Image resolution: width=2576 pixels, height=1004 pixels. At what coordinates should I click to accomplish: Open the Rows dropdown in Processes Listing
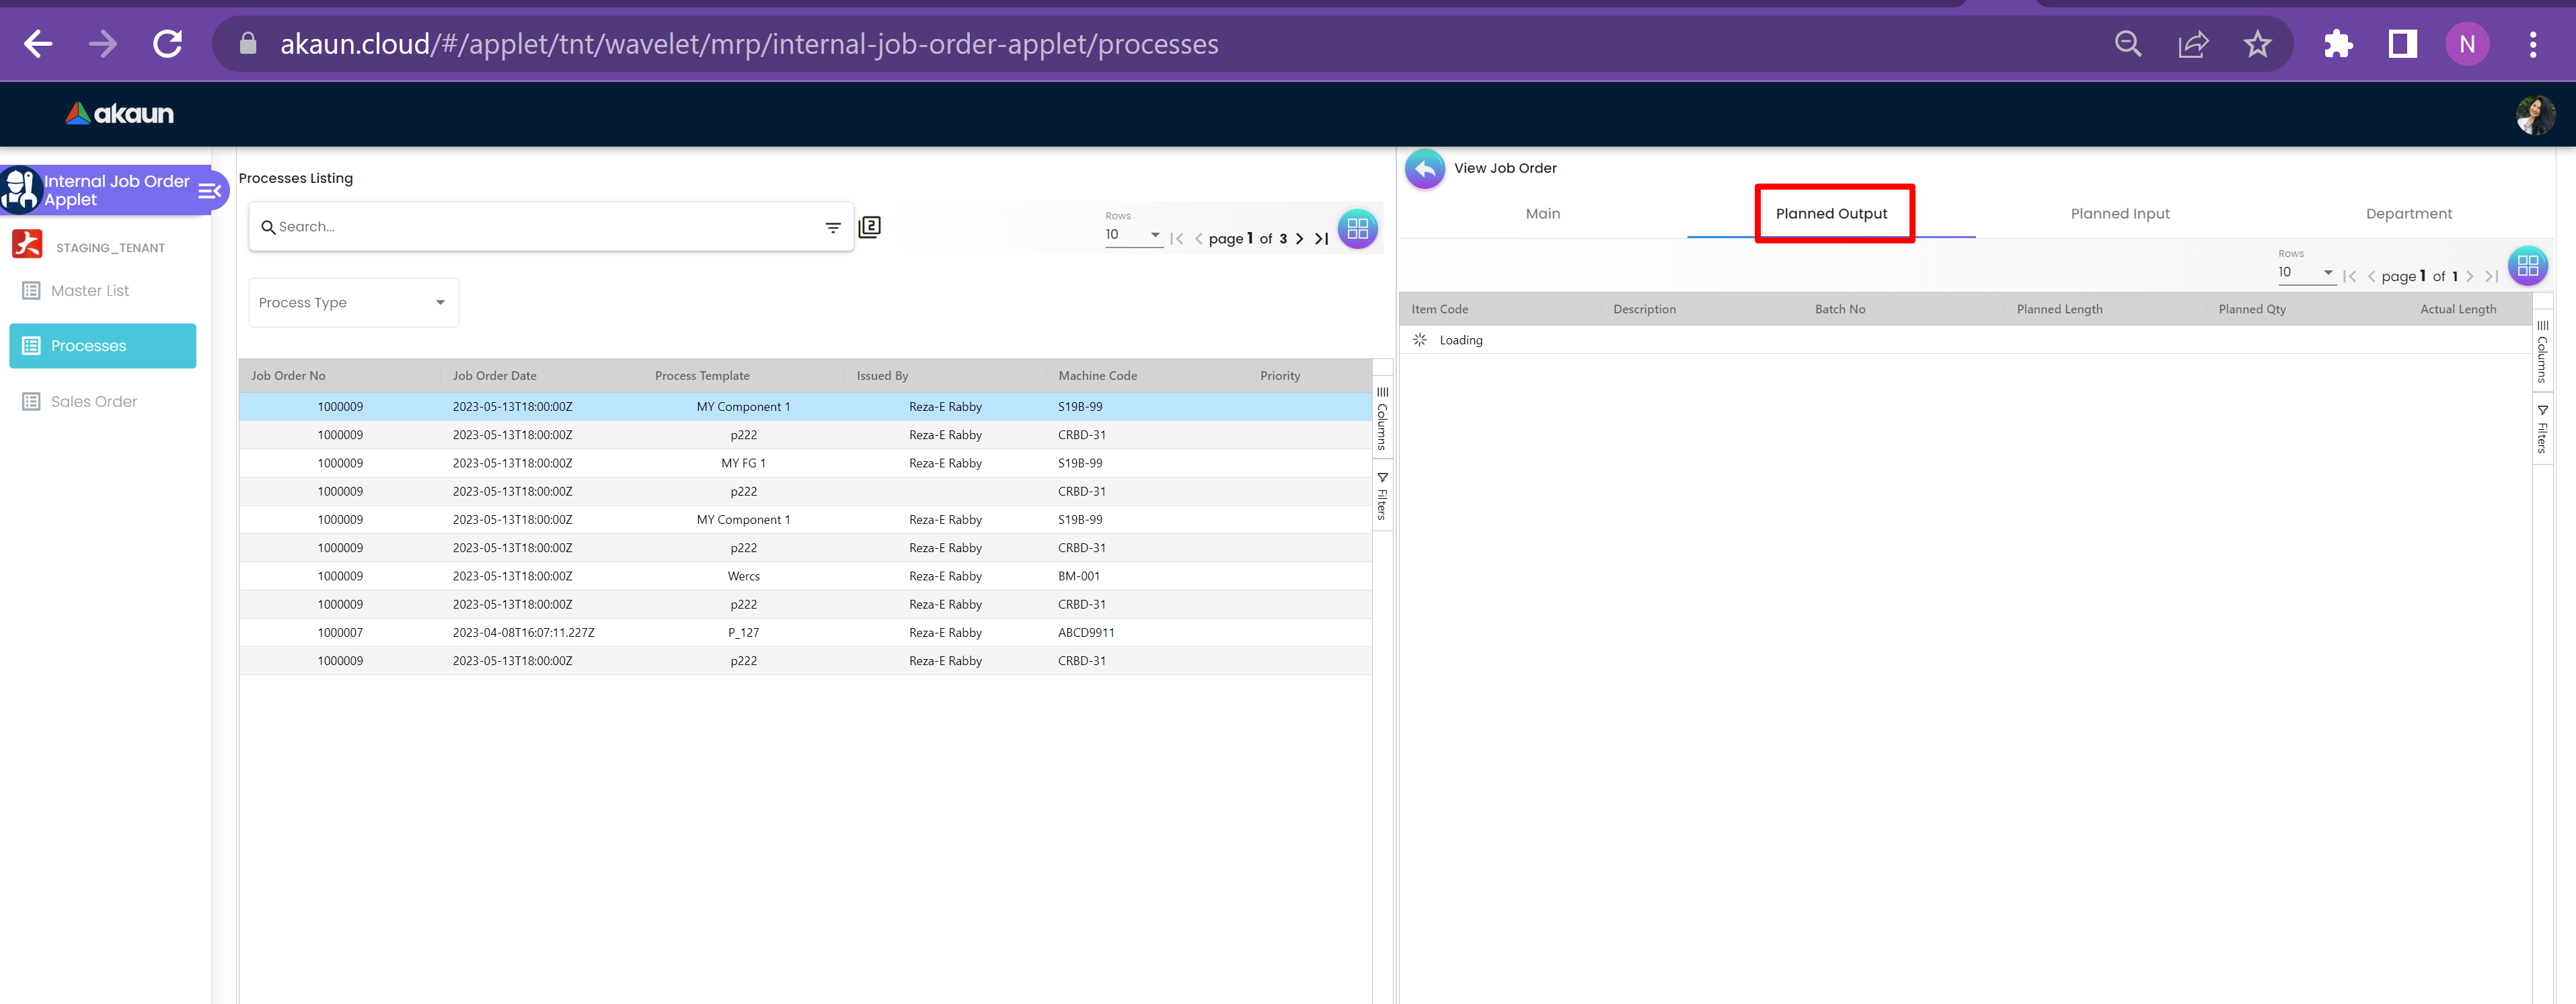coord(1132,235)
